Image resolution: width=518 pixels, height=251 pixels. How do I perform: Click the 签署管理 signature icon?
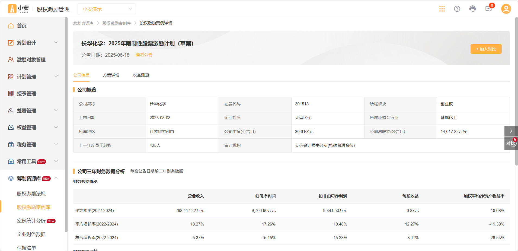coord(11,111)
